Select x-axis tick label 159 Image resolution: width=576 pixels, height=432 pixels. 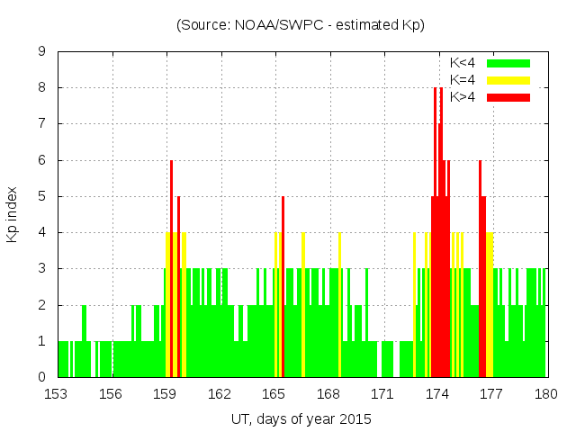pyautogui.click(x=166, y=393)
